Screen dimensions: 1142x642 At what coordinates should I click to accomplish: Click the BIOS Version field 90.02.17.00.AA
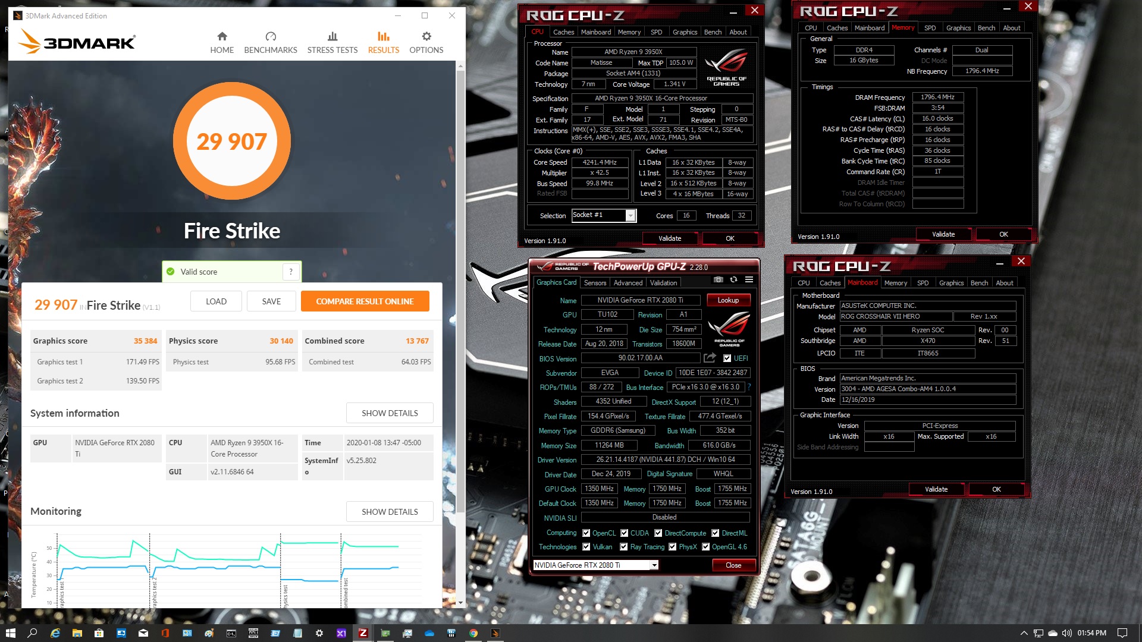coord(640,358)
